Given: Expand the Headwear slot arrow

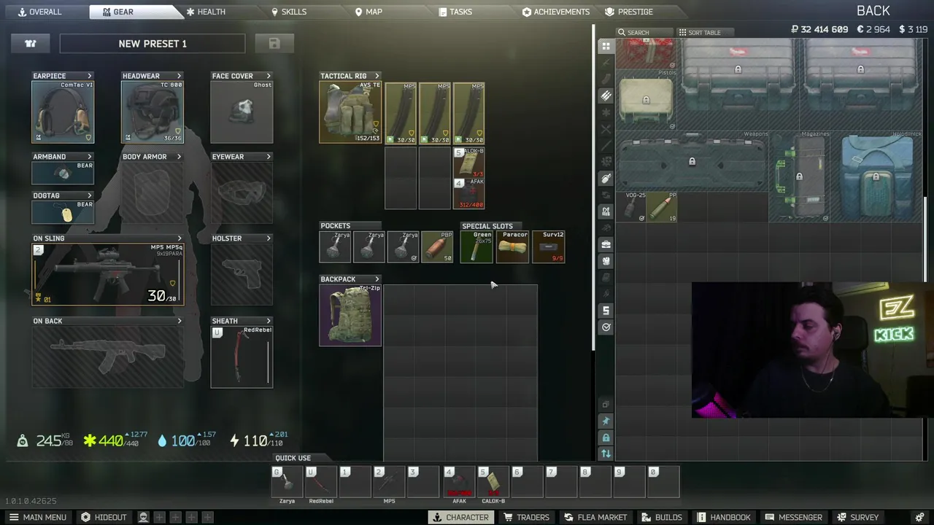Looking at the screenshot, I should tap(179, 76).
